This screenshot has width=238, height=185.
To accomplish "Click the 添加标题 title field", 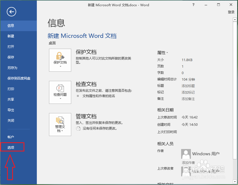I will (188, 86).
